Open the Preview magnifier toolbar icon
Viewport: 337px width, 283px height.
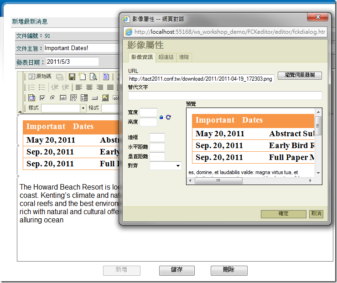93,77
